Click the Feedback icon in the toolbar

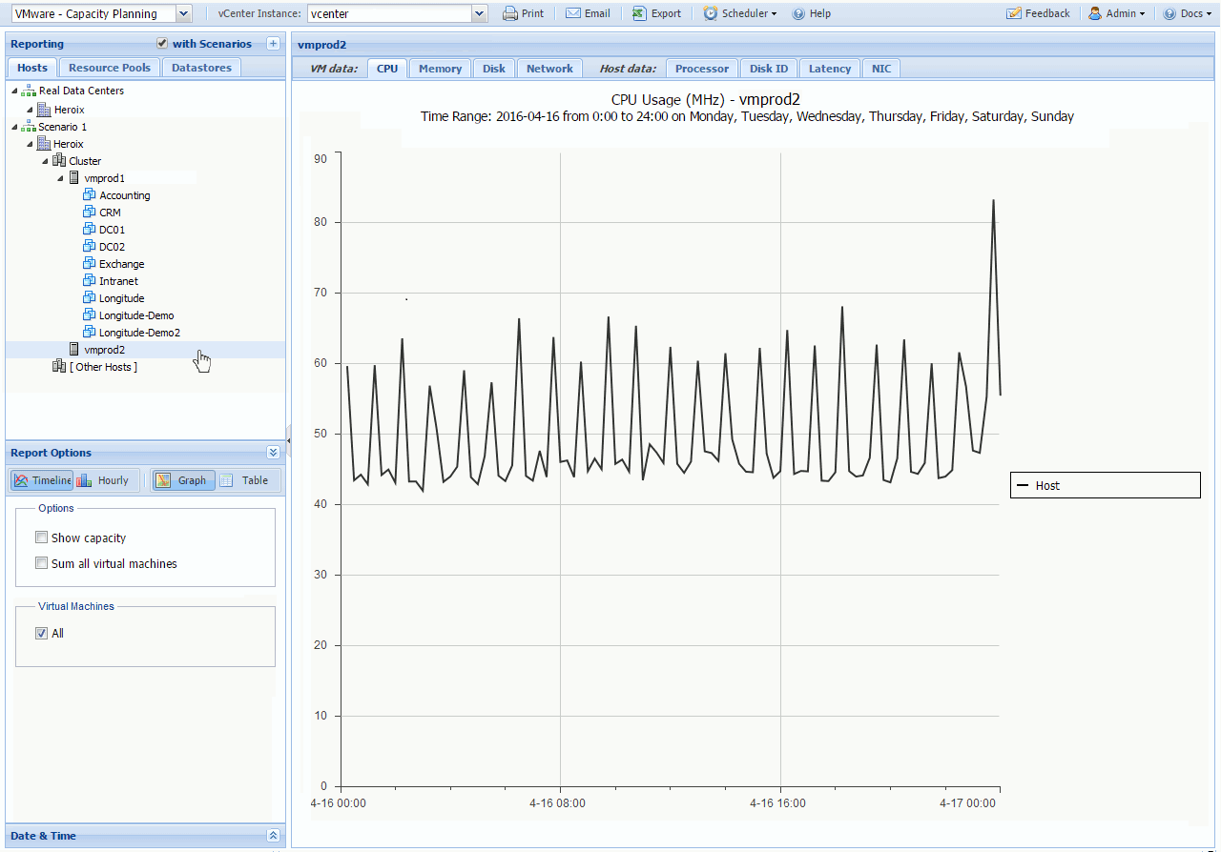coord(1014,13)
